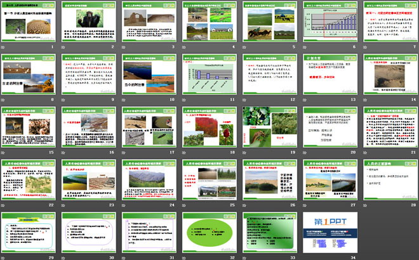Viewport: 419px width, 260px height.
Task: Click the animation star icon below slide 24
Action: [124, 205]
